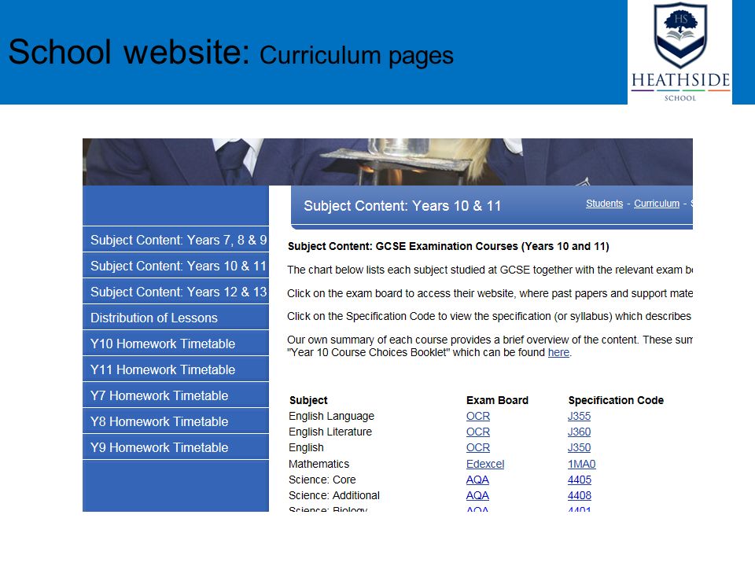Follow the Curriculum breadcrumb link
Image resolution: width=755 pixels, height=566 pixels.
click(656, 204)
